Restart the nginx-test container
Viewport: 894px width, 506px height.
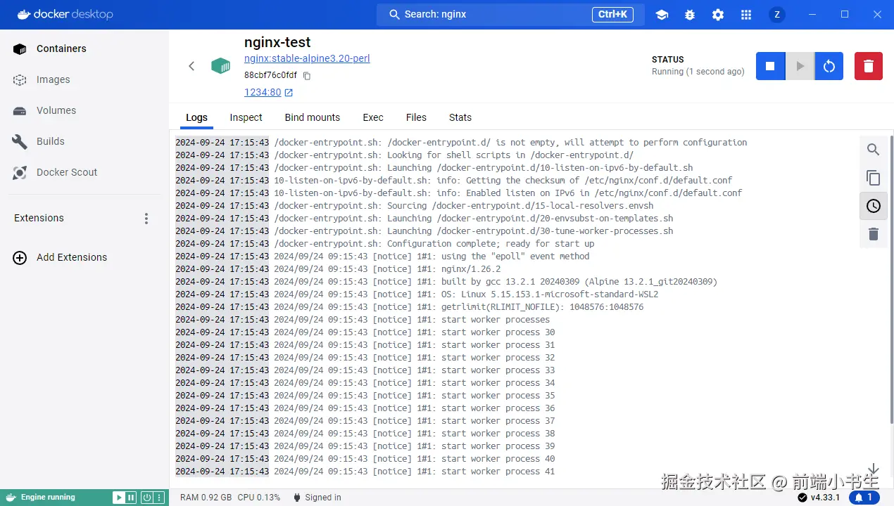(829, 66)
